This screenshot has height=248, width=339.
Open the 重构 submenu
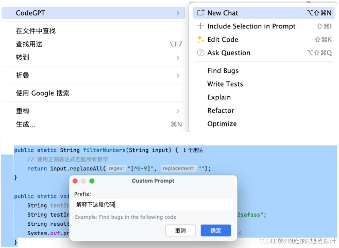[93, 111]
